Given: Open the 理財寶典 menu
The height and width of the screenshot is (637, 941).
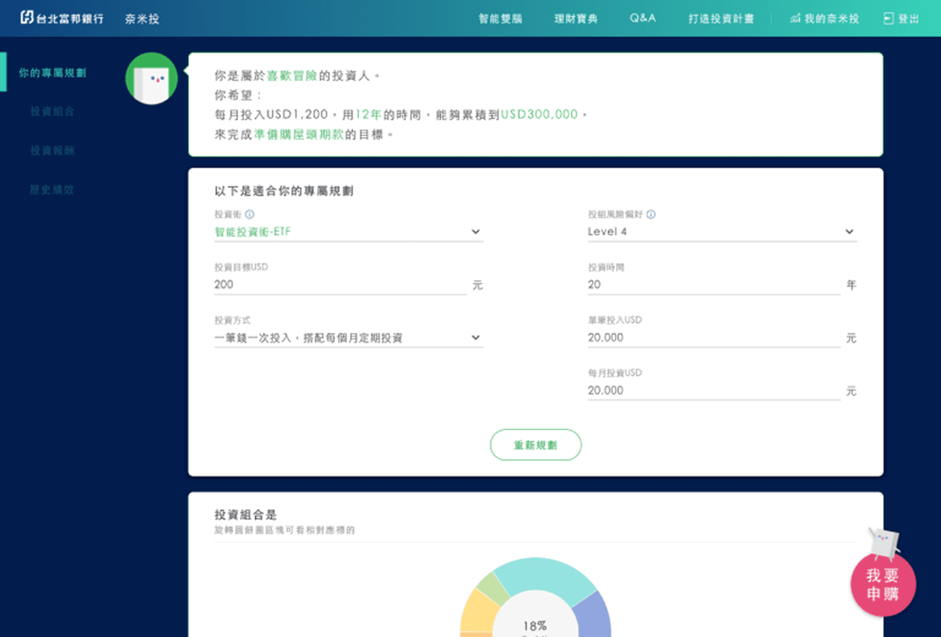Looking at the screenshot, I should coord(576,18).
